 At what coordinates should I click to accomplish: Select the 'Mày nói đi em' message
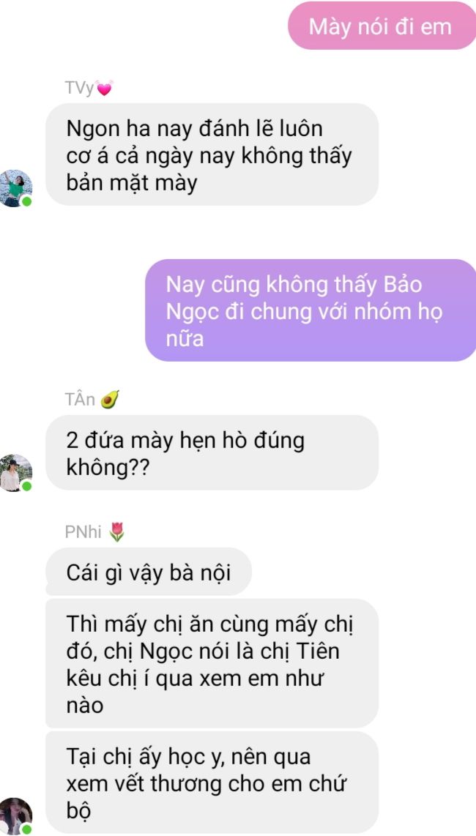tap(382, 26)
